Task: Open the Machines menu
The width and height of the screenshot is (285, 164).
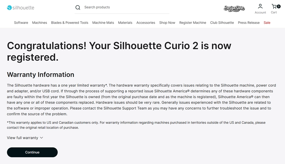Action: coord(40,23)
